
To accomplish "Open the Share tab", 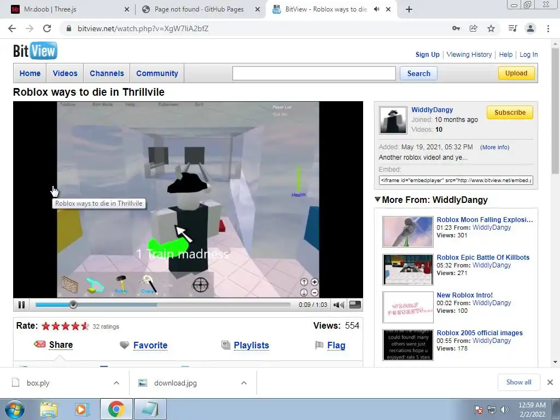I will click(x=61, y=345).
